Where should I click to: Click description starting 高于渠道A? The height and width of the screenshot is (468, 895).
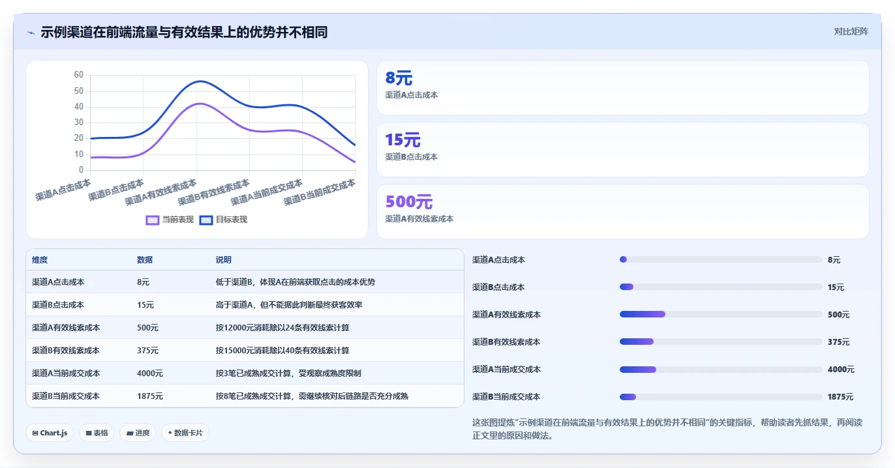(289, 304)
